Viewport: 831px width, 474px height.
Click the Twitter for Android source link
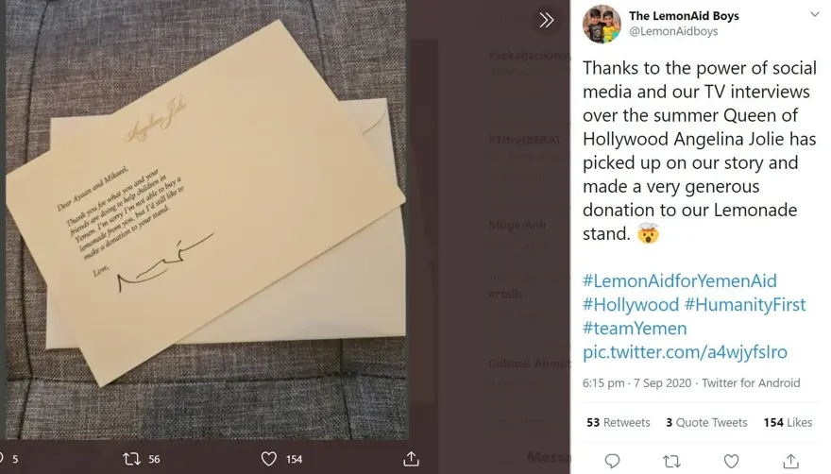[x=751, y=383]
